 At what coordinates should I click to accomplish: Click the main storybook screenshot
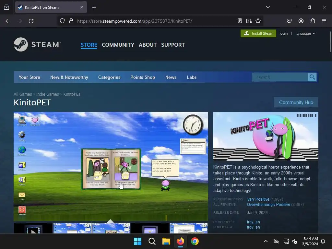tap(111, 166)
